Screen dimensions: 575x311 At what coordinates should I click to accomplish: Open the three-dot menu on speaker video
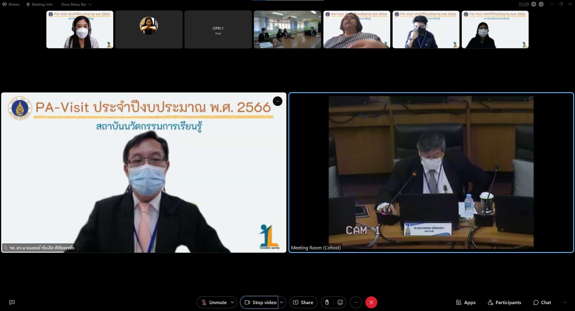tap(278, 101)
